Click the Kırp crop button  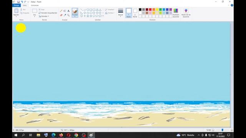(x=42, y=10)
